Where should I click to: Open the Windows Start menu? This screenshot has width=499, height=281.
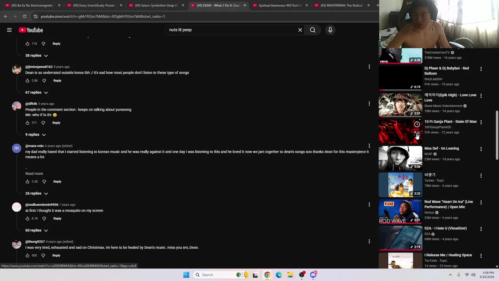click(186, 275)
